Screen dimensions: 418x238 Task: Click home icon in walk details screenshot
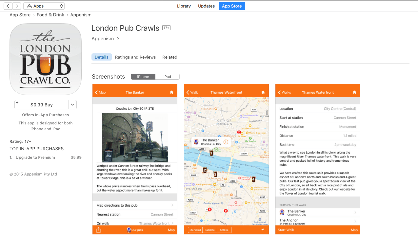pyautogui.click(x=354, y=92)
